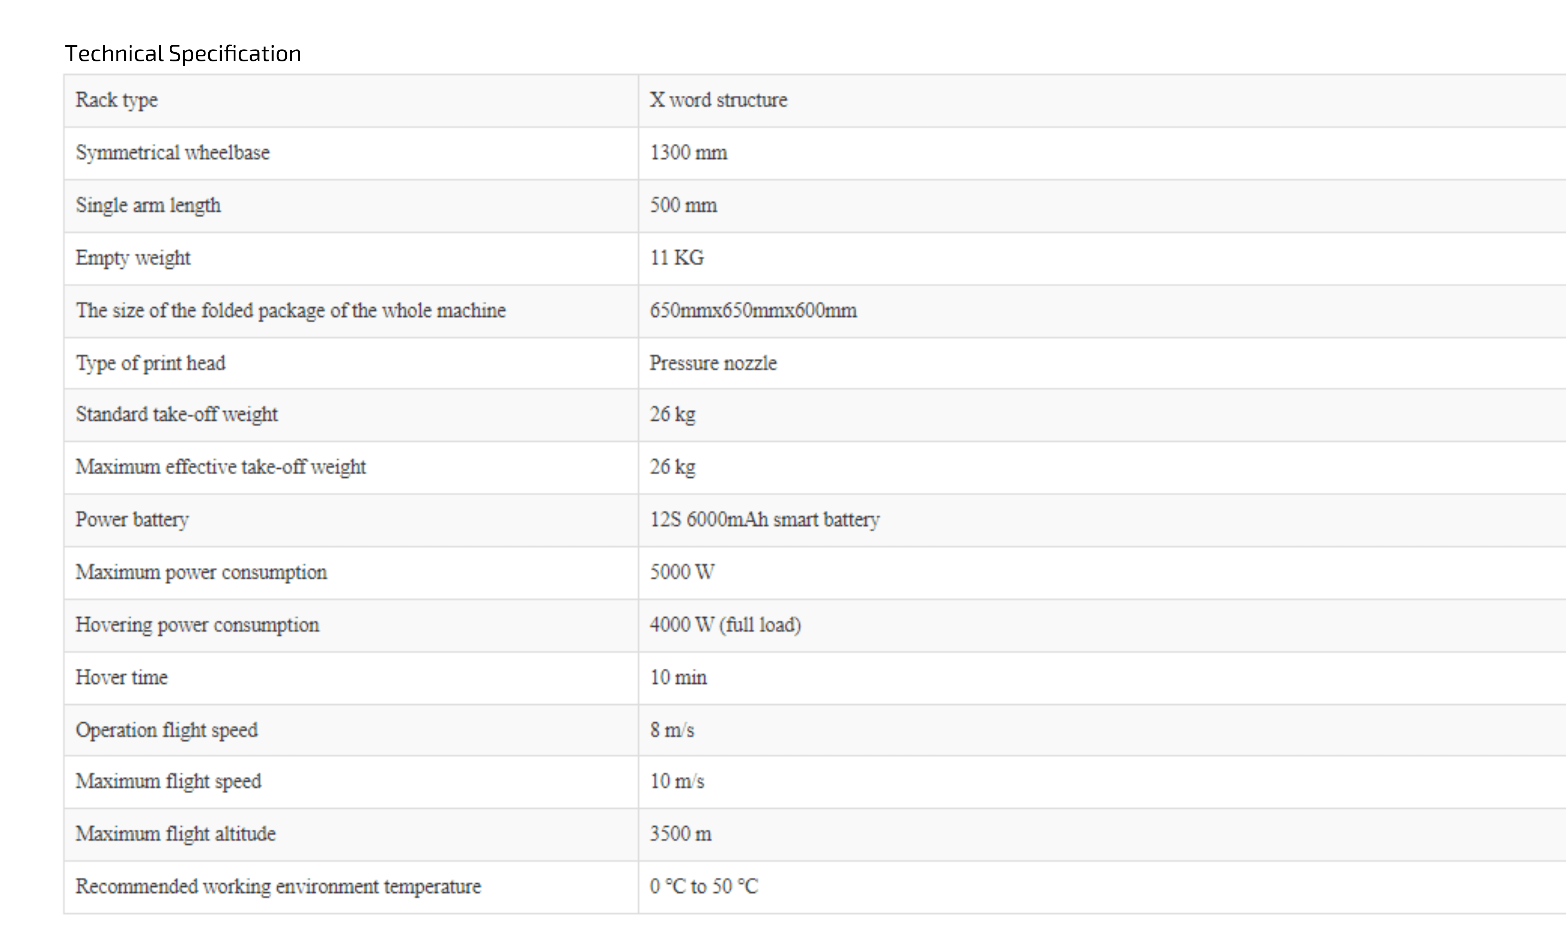The image size is (1566, 952).
Task: Select the Rack type row label
Action: click(x=117, y=100)
